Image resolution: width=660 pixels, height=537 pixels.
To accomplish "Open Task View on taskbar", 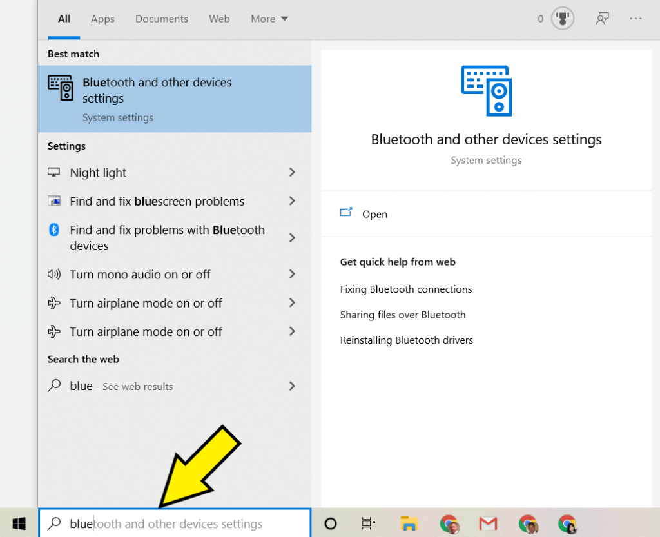I will coord(369,523).
